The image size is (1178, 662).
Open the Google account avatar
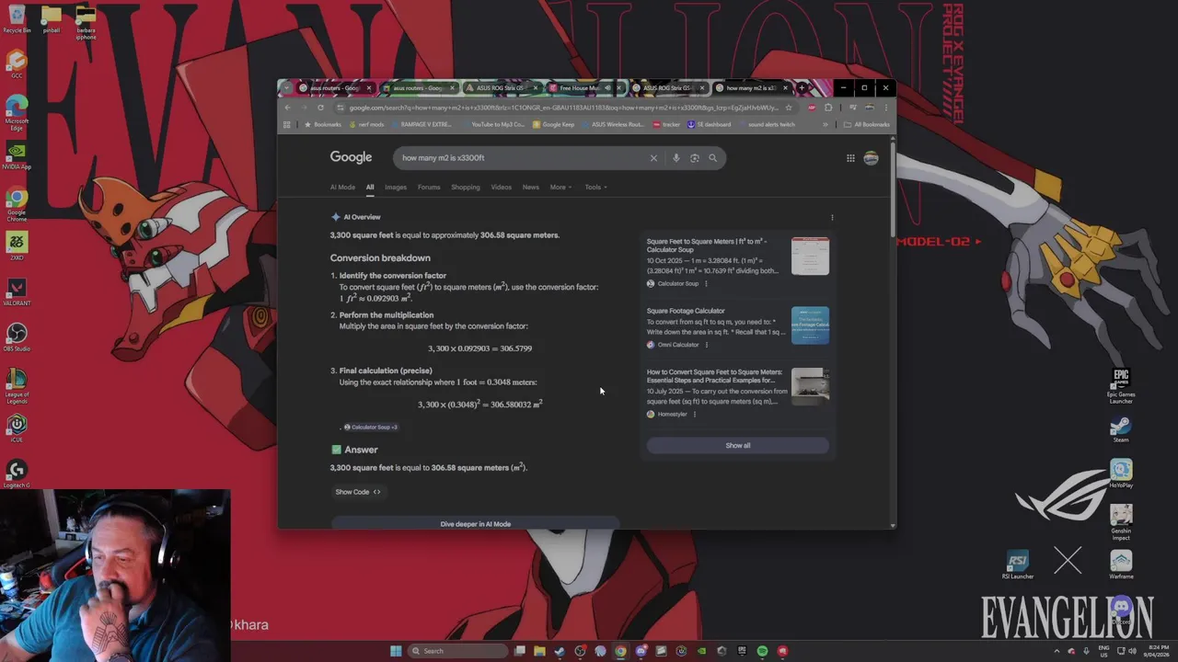871,158
